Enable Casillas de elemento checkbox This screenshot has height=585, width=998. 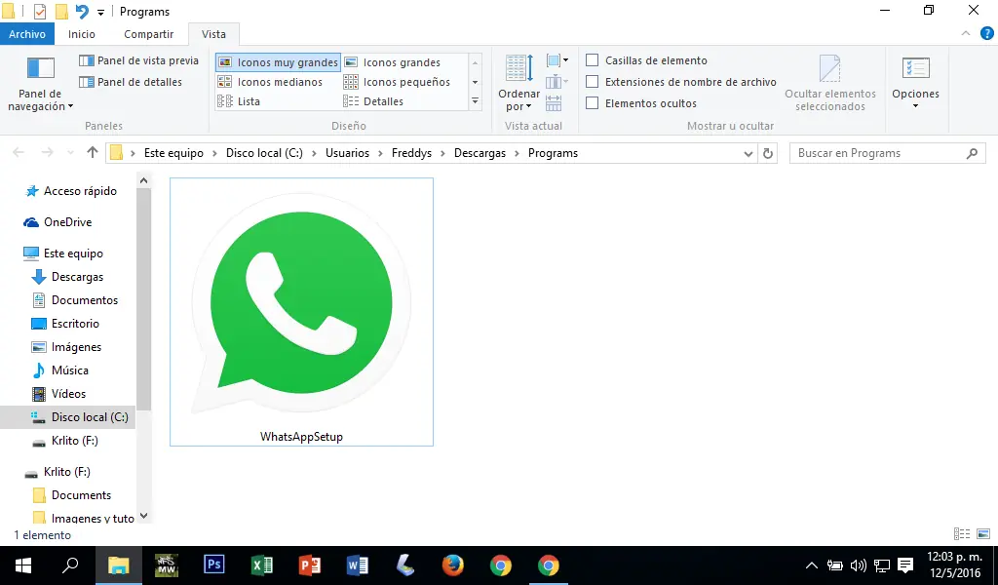(592, 60)
